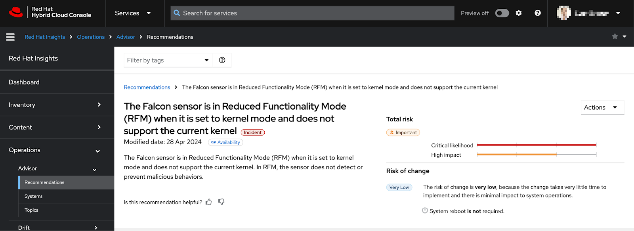Click the thumbs up feedback icon

209,202
